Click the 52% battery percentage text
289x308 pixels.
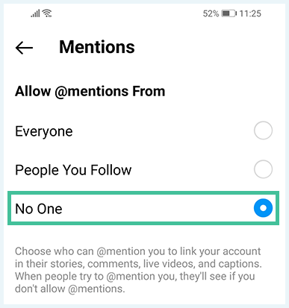(x=211, y=13)
